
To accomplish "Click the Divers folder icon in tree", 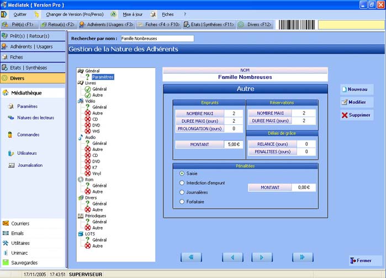I will coord(81,198).
